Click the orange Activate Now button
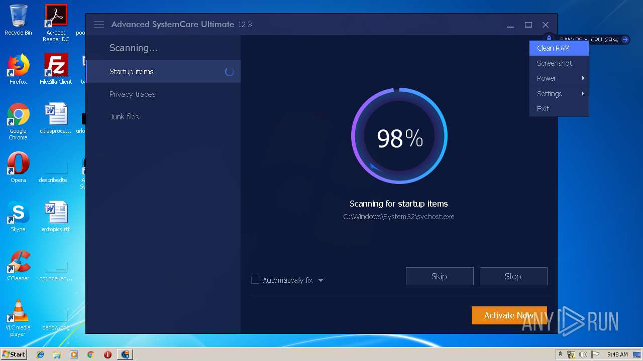This screenshot has height=361, width=643. 509,315
